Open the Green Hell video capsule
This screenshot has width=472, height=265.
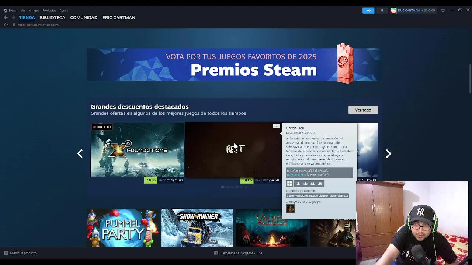coord(233,150)
